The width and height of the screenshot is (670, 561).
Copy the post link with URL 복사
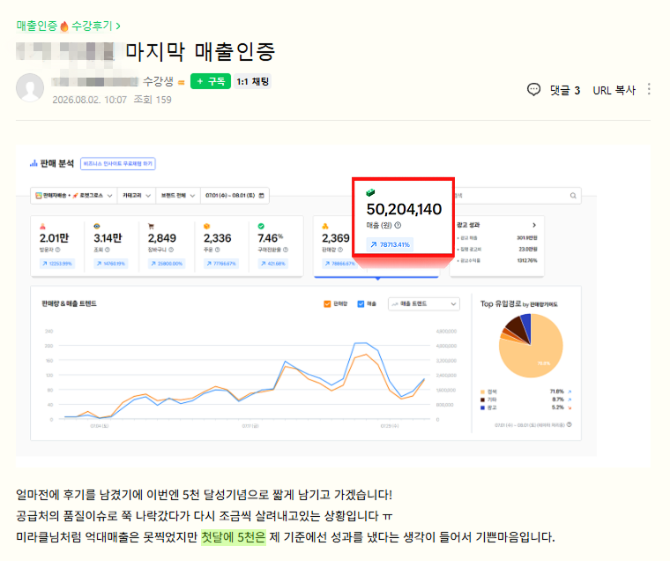614,90
